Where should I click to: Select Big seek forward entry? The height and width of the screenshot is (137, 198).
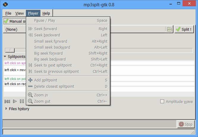(x=68, y=53)
